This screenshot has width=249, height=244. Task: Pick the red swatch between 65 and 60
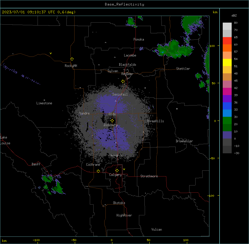pos(227,41)
